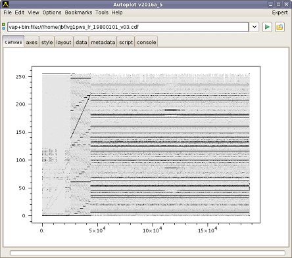Viewport: 292px width, 258px height.
Task: Open the Edit menu
Action: [x=20, y=12]
